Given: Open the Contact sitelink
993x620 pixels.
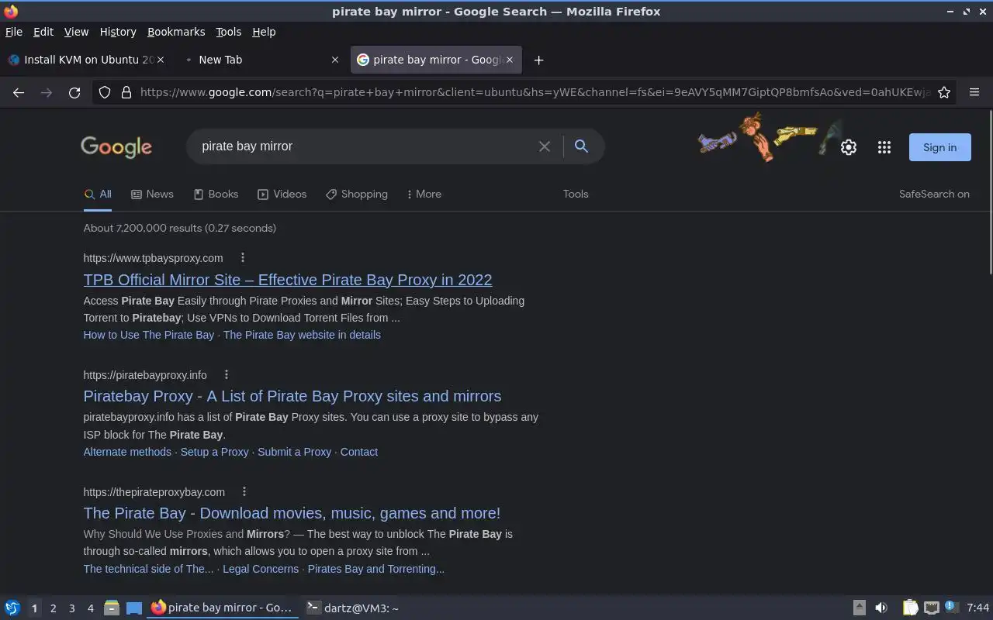Looking at the screenshot, I should coord(359,452).
